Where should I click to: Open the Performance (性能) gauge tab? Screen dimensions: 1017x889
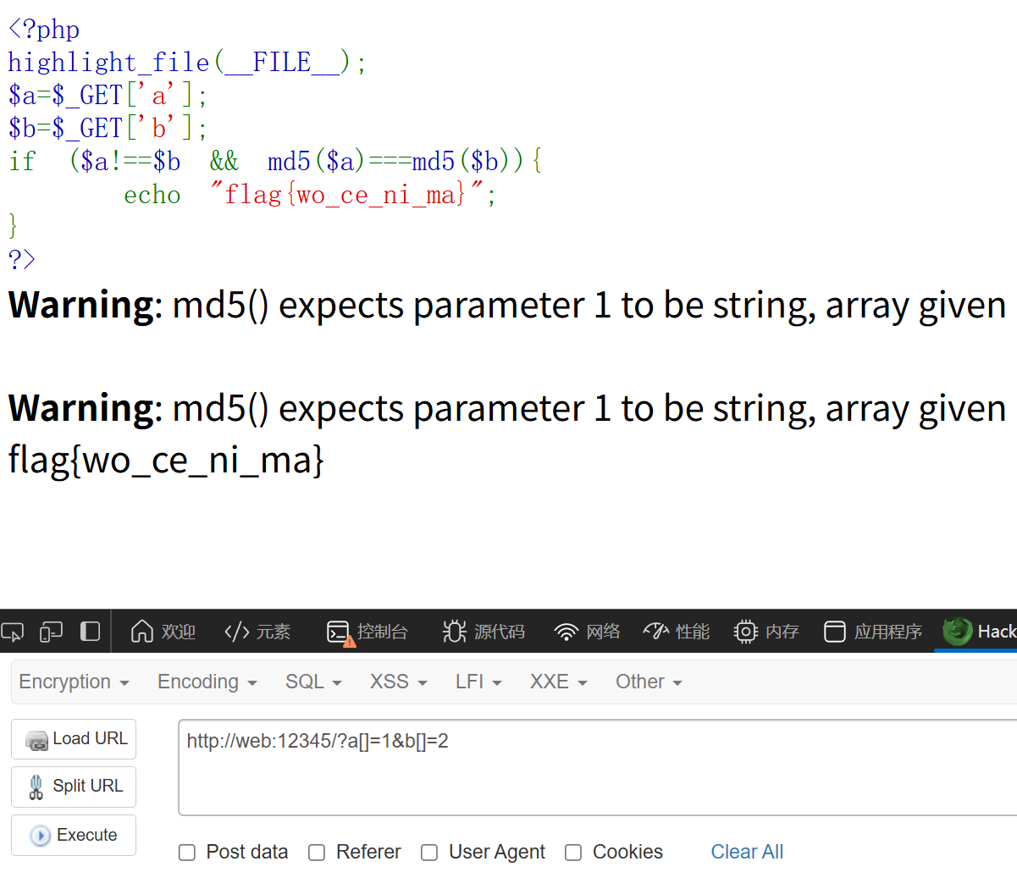coord(676,632)
